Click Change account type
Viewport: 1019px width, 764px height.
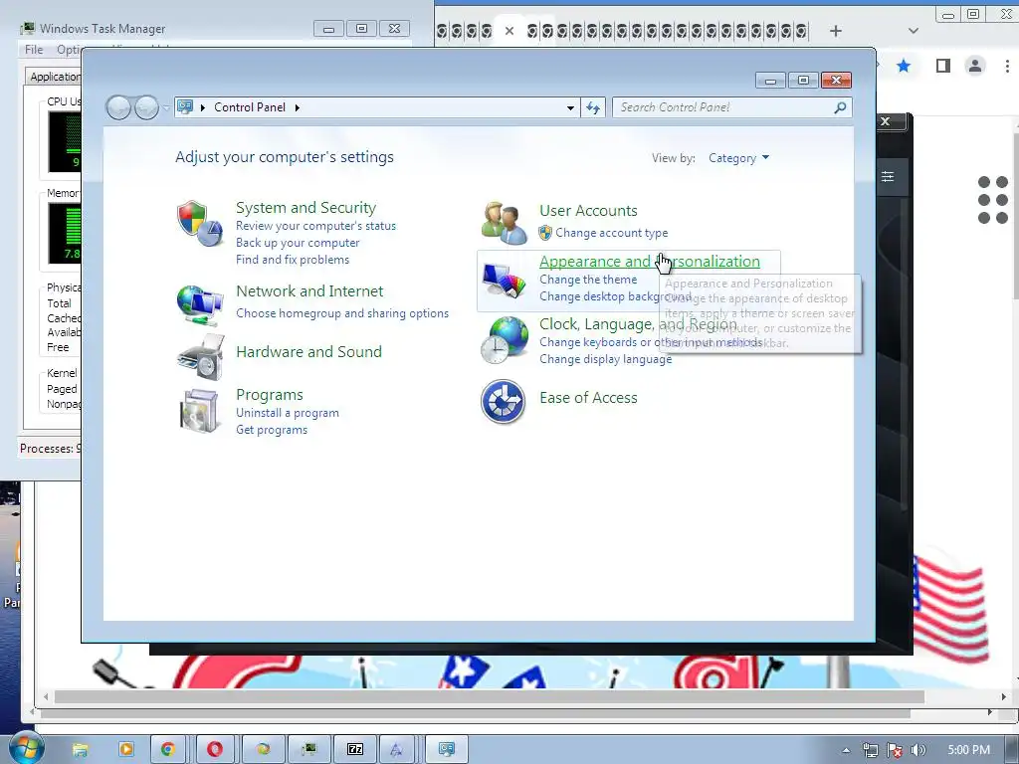tap(612, 233)
